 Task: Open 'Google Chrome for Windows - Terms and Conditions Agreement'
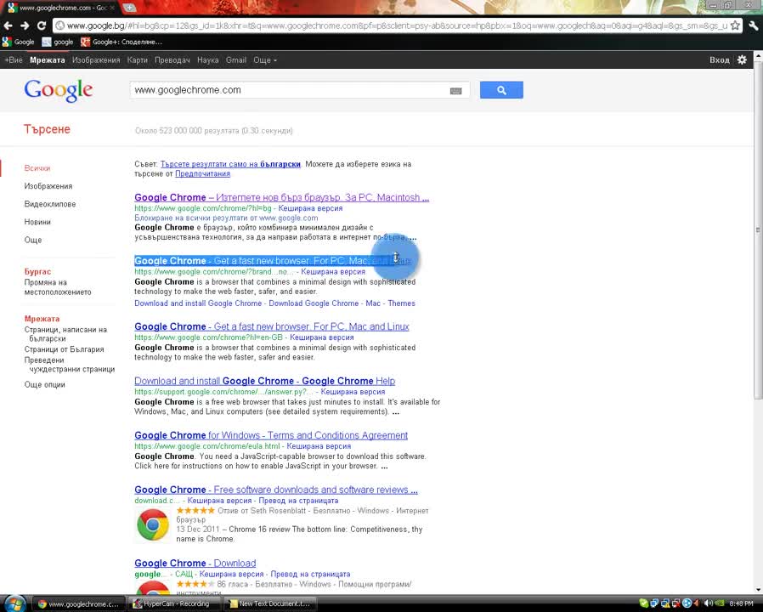(271, 436)
